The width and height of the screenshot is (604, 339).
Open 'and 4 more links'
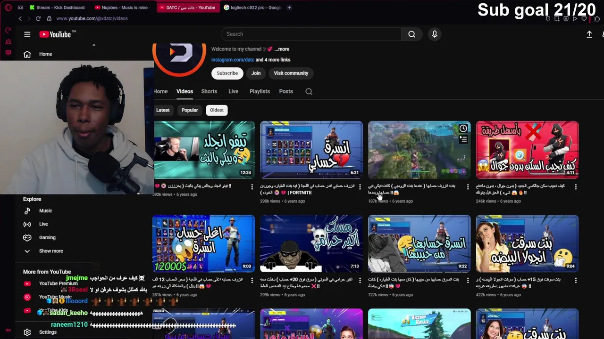(x=273, y=60)
